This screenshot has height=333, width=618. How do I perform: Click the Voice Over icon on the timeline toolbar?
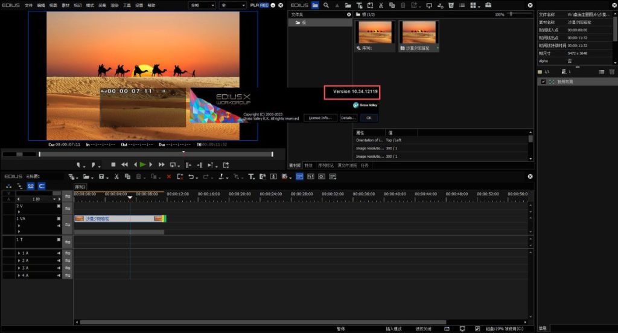[x=273, y=176]
